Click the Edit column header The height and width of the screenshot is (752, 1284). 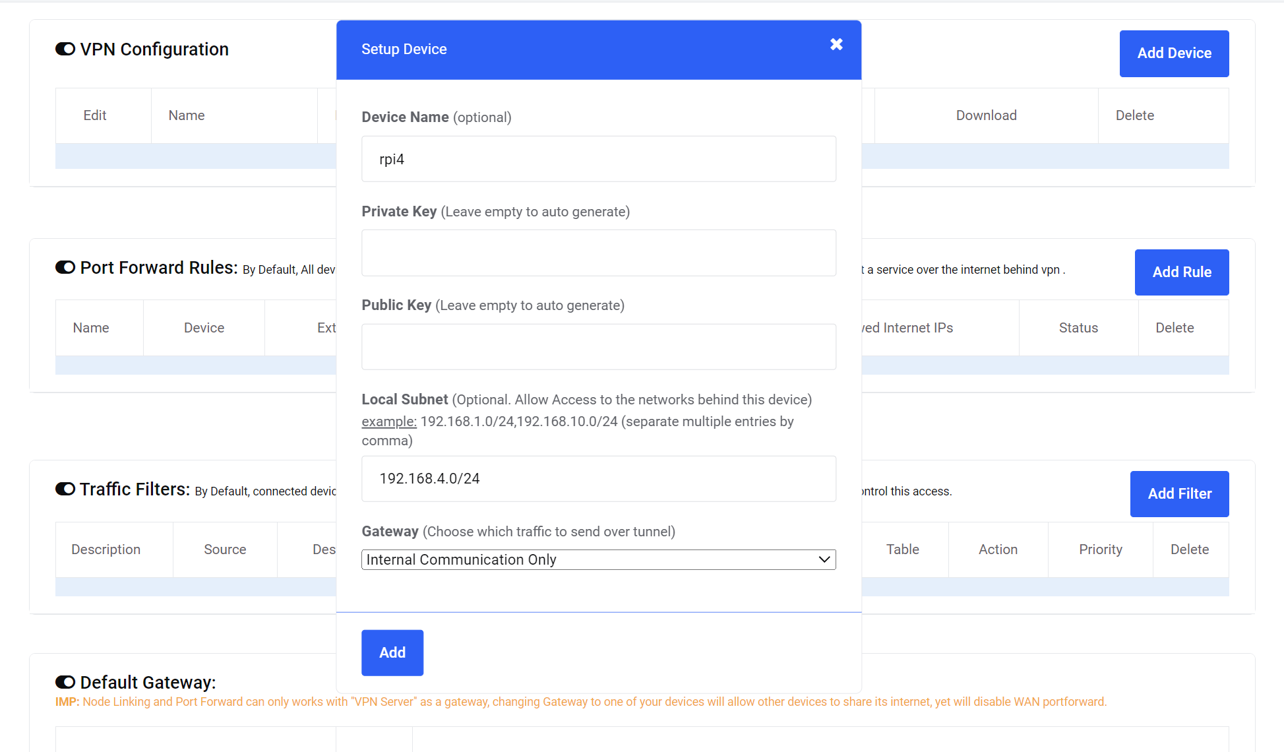pos(95,115)
